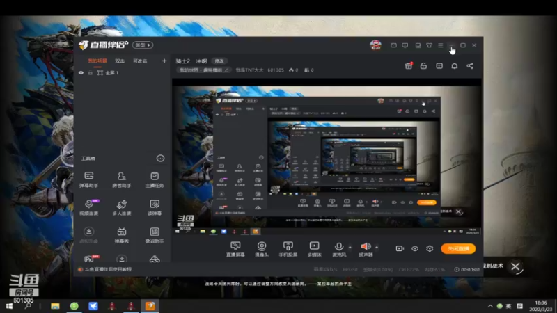Image resolution: width=557 pixels, height=313 pixels.
Task: Click the share icon
Action: click(x=470, y=66)
